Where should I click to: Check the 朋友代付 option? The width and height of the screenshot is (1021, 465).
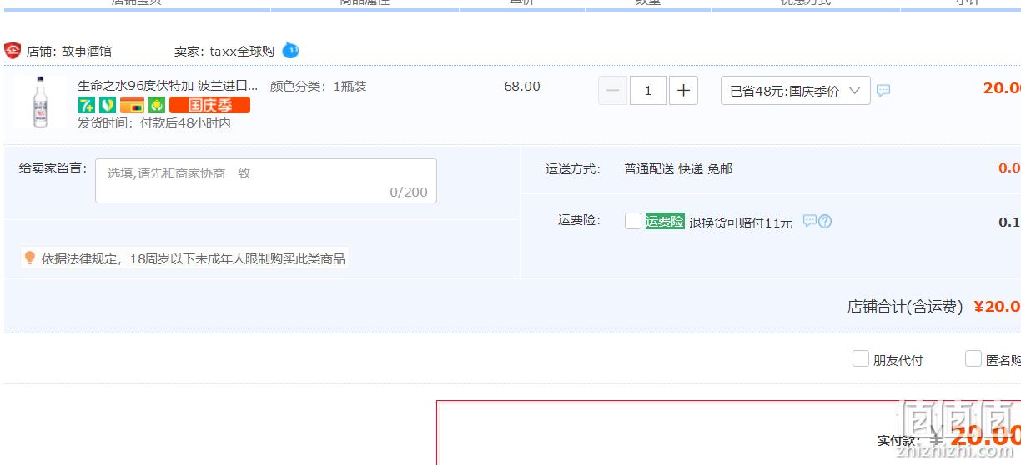coord(861,359)
